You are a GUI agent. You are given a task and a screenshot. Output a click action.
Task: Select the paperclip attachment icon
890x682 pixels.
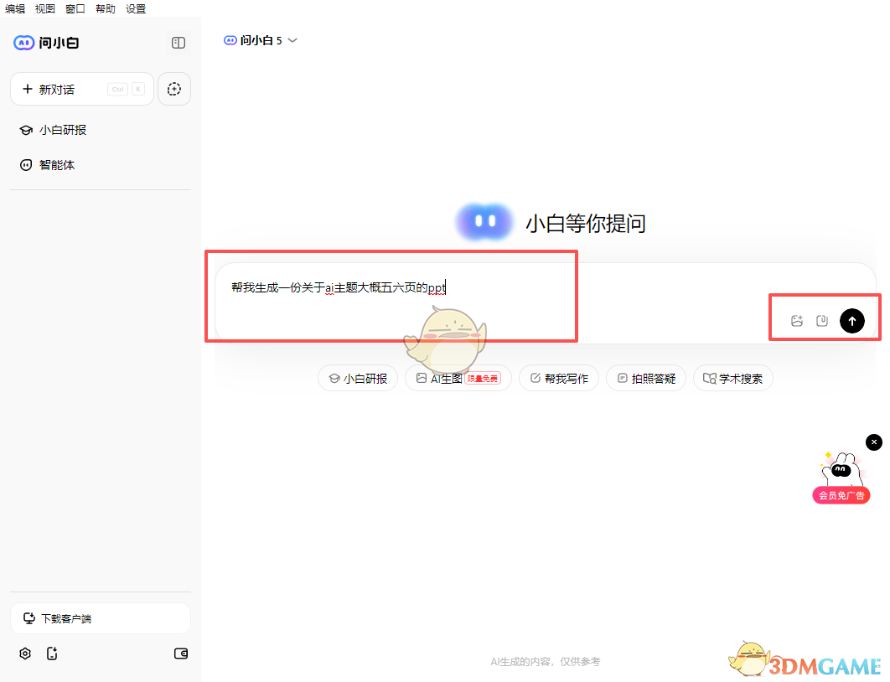824,319
